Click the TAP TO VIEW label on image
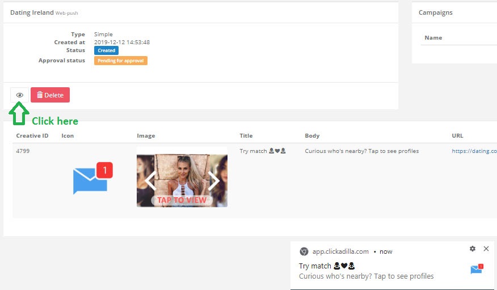The height and width of the screenshot is (290, 497). [x=182, y=200]
